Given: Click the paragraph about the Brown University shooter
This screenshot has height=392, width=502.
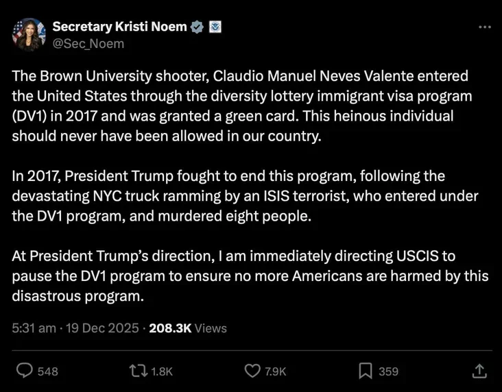Looking at the screenshot, I should coord(241,106).
